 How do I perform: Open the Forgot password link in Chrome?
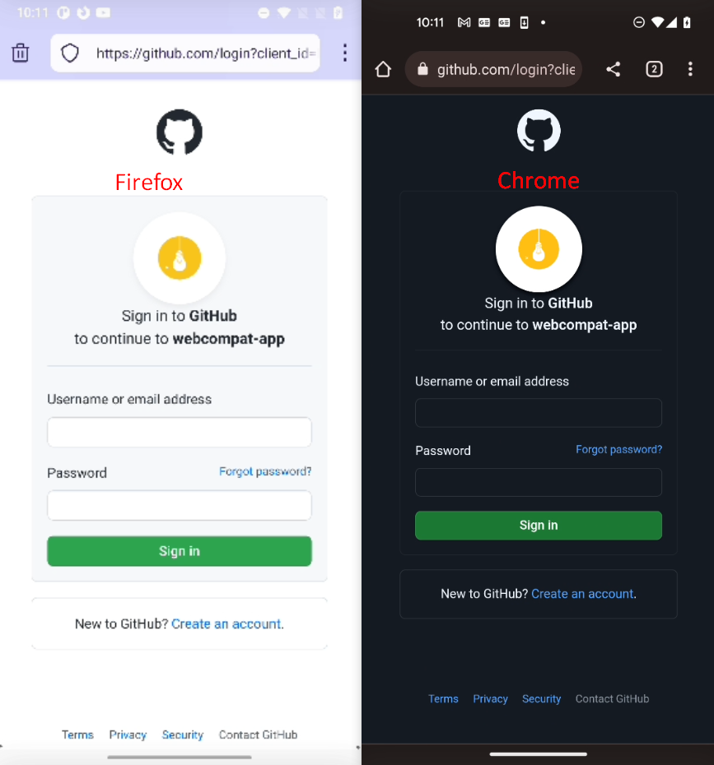(x=618, y=449)
